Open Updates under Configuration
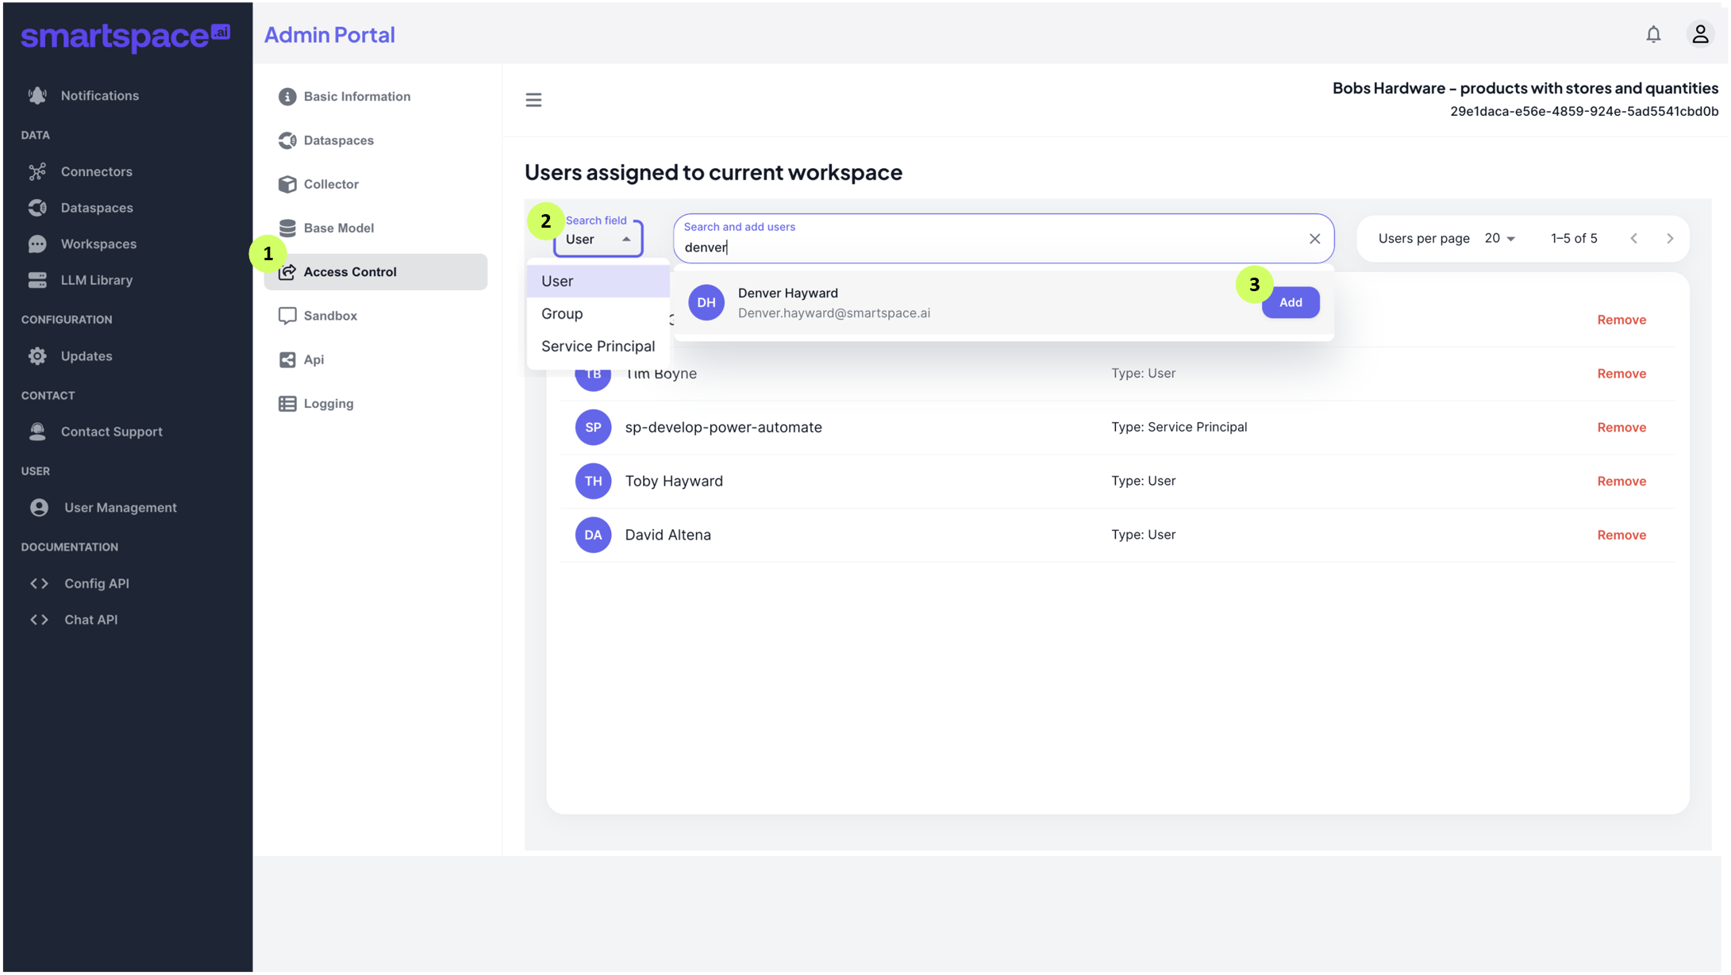This screenshot has height=975, width=1731. (86, 356)
